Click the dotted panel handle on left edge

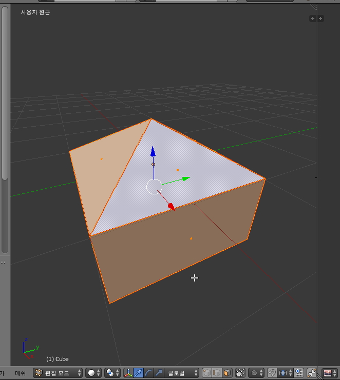click(3, 262)
